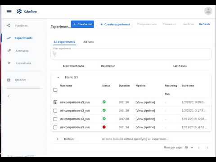216x162 pixels.
Task: Click the Duration column header
Action: click(124, 85)
